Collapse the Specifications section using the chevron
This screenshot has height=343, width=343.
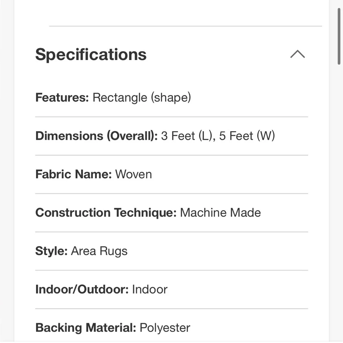[x=297, y=54]
